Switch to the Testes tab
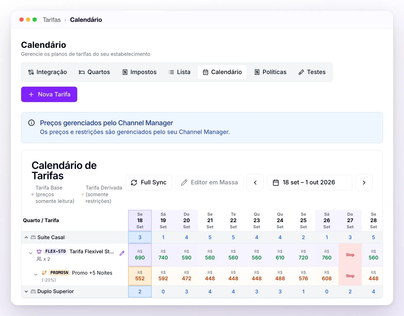The width and height of the screenshot is (404, 316). click(312, 72)
